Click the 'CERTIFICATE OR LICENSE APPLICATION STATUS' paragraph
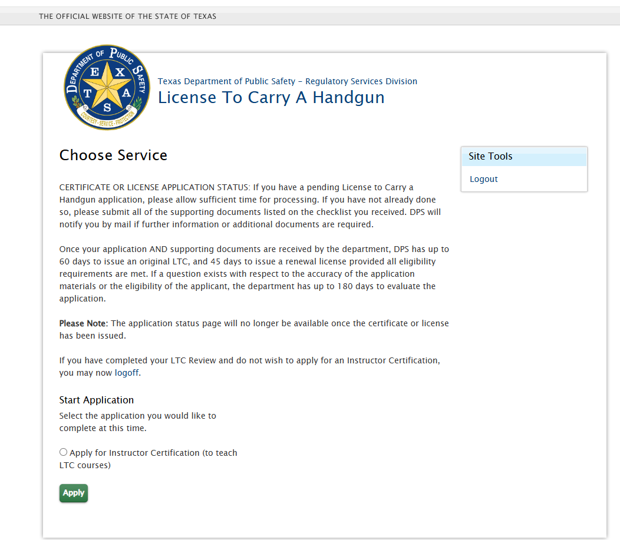The width and height of the screenshot is (620, 540). [x=250, y=206]
